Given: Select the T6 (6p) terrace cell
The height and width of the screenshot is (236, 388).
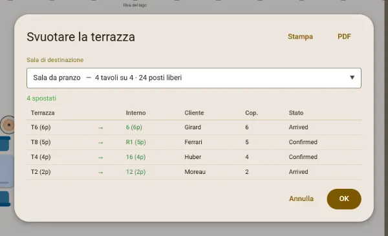Looking at the screenshot, I should pos(41,127).
